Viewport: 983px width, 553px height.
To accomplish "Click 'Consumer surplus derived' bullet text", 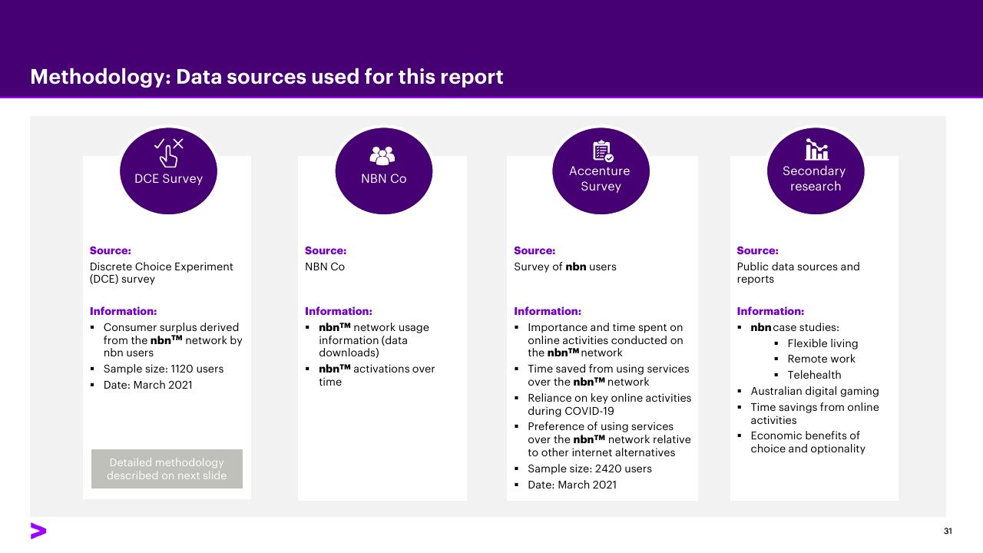I will tap(173, 340).
